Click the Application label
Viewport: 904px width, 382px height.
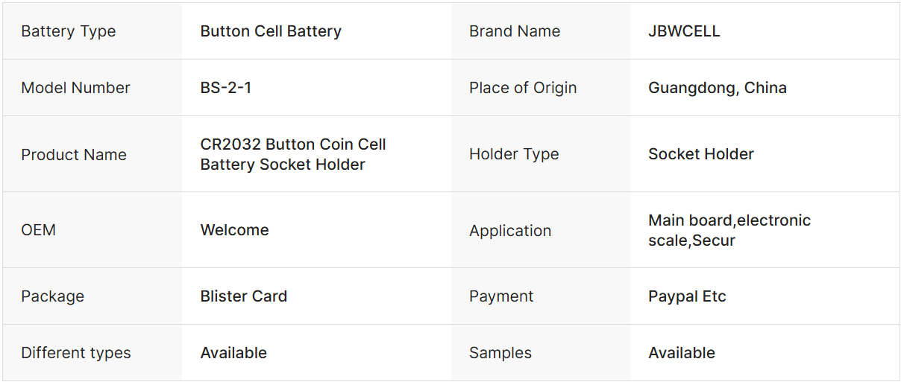click(x=510, y=231)
